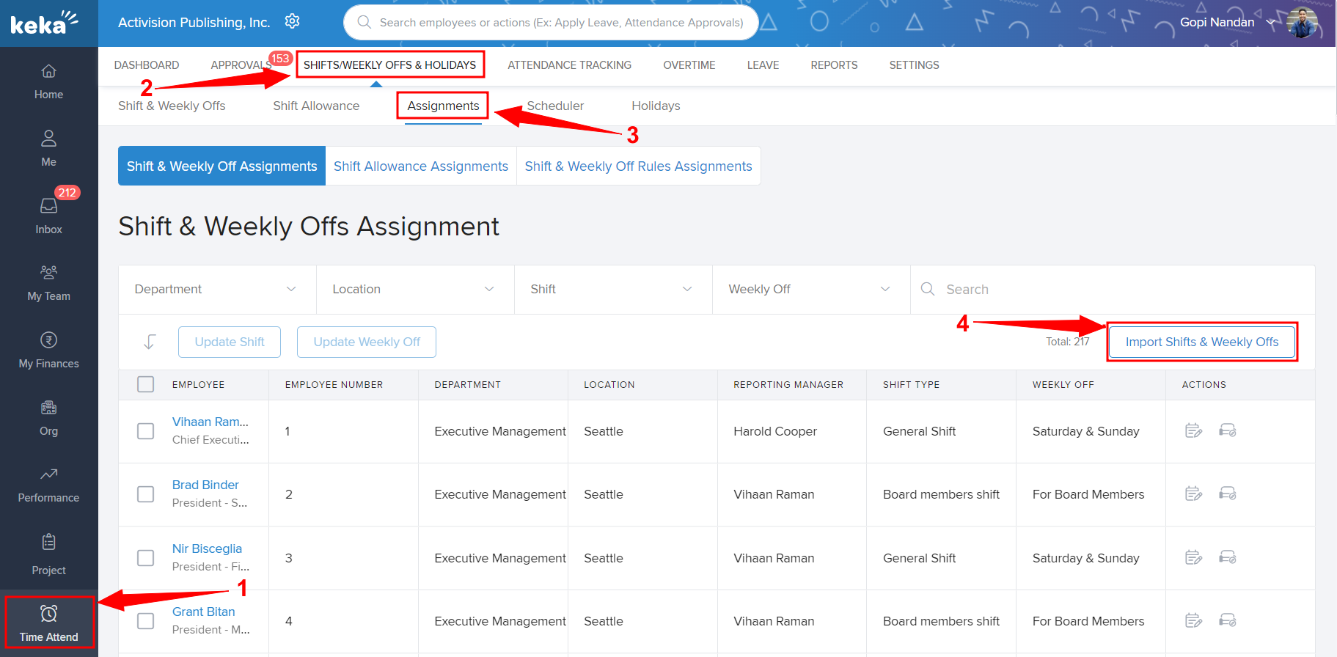
Task: Tick the select-all checkbox in table header
Action: pos(146,384)
